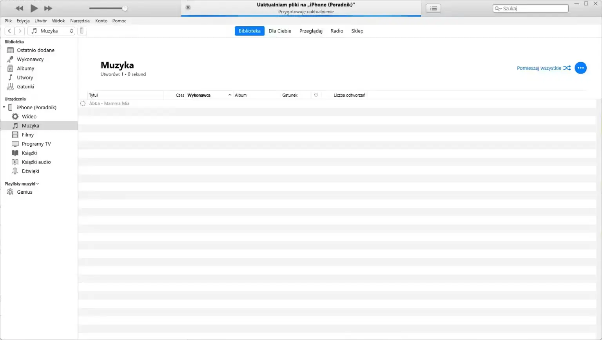
Task: Stop the sync with the X icon
Action: pyautogui.click(x=188, y=7)
